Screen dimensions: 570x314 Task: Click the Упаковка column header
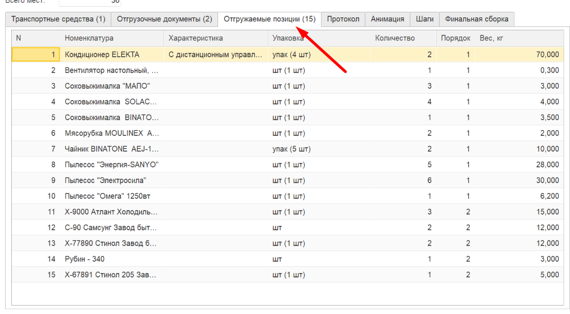coord(319,38)
